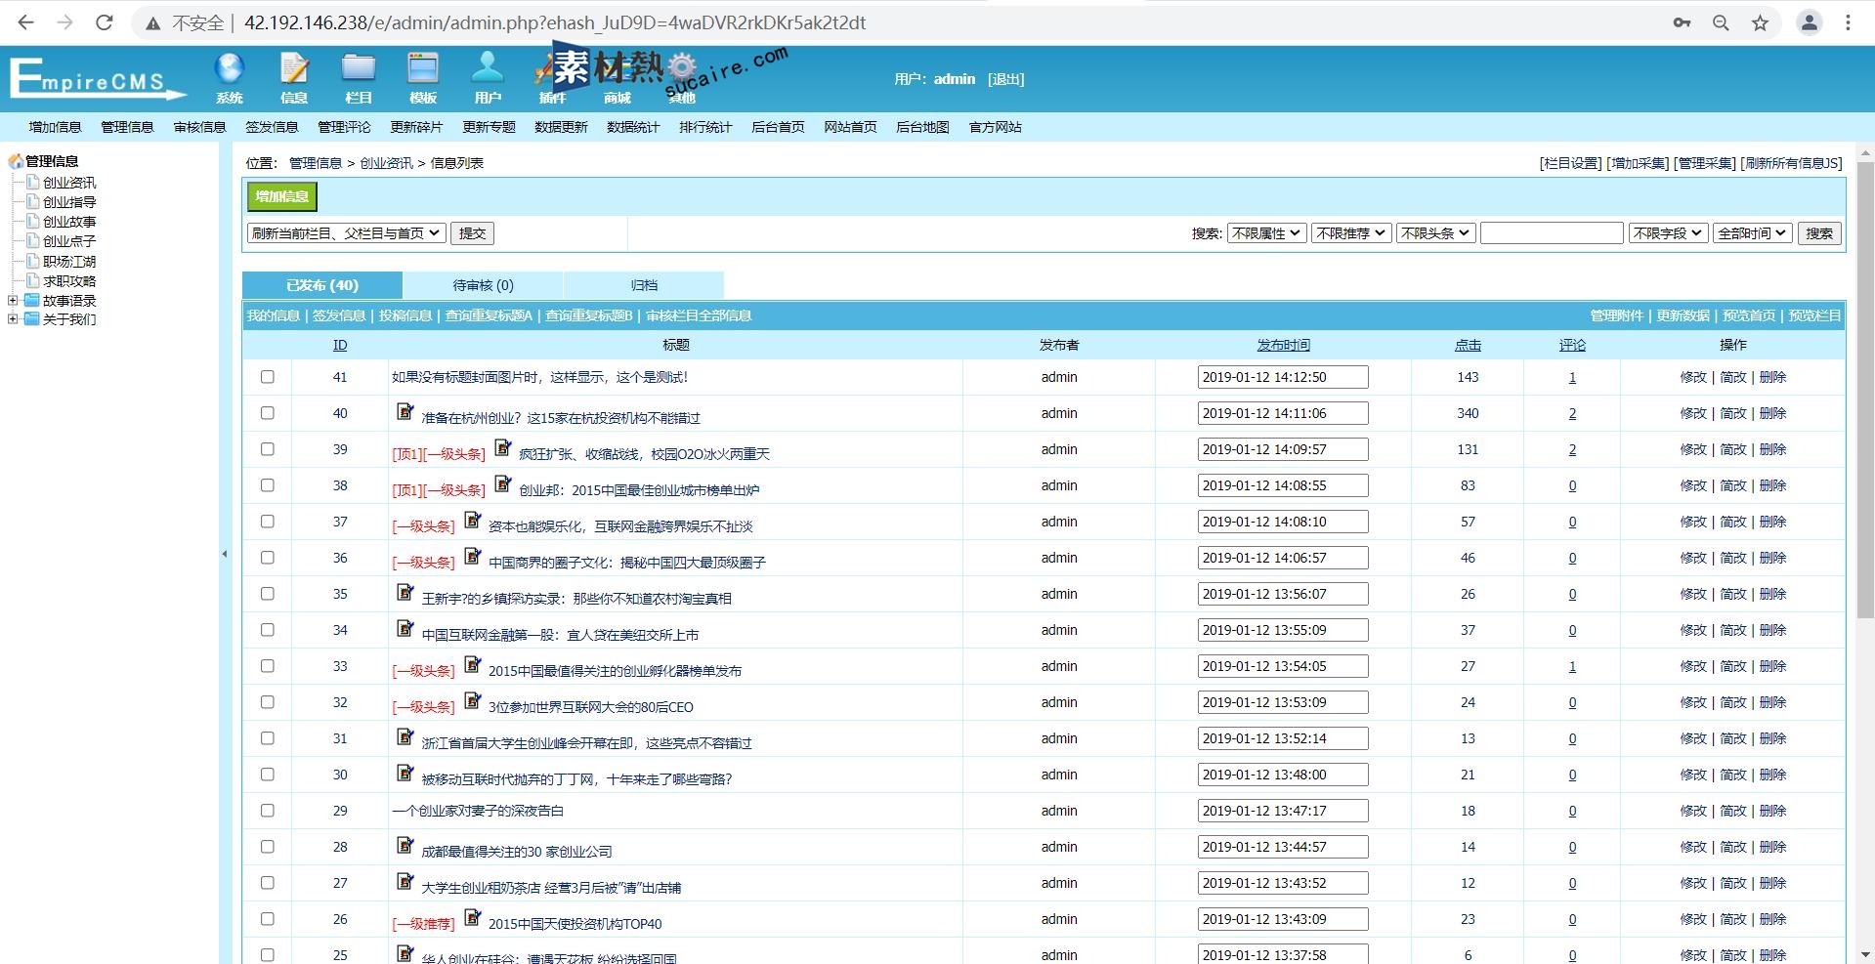Open the 刷新当前栏目、父栏目与首页 dropdown
The height and width of the screenshot is (964, 1875).
(x=346, y=233)
